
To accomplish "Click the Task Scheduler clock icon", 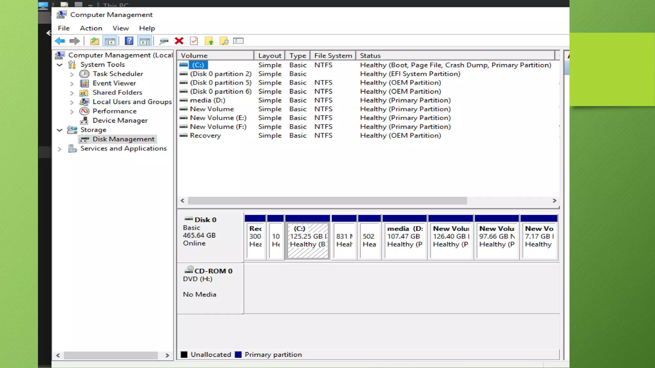I will pyautogui.click(x=84, y=74).
